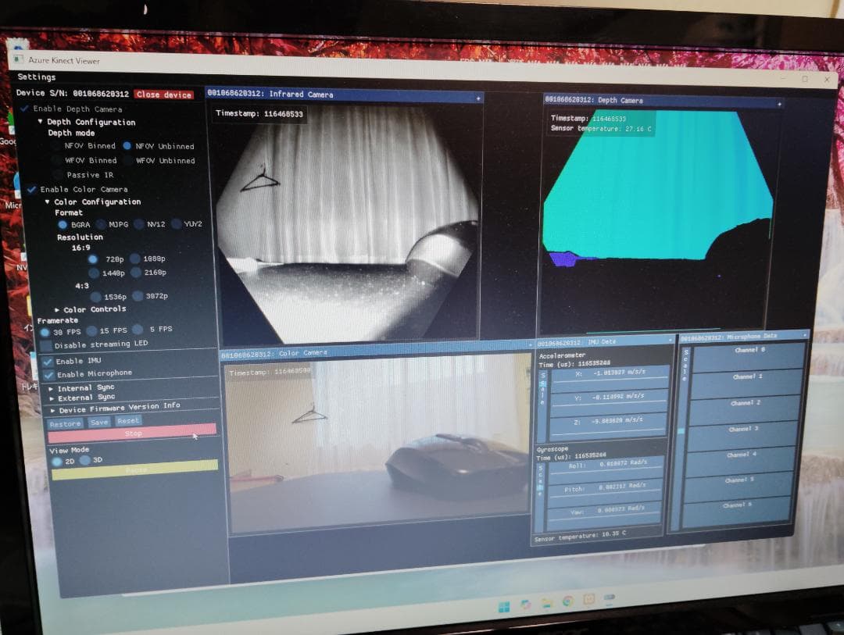The height and width of the screenshot is (635, 844).
Task: Click the plus icon on the Infrared Camera panel
Action: click(x=477, y=98)
